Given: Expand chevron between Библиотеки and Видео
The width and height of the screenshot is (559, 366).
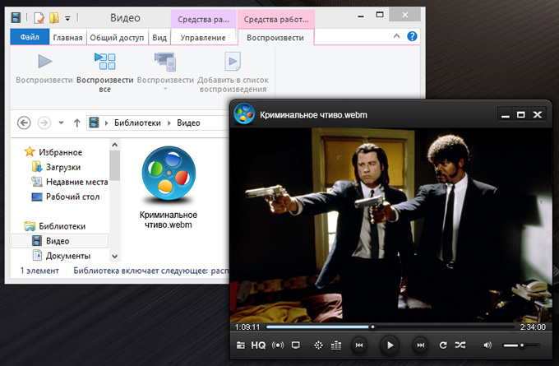Looking at the screenshot, I should click(169, 123).
